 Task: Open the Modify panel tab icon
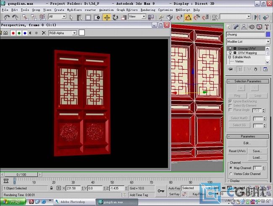click(x=236, y=27)
